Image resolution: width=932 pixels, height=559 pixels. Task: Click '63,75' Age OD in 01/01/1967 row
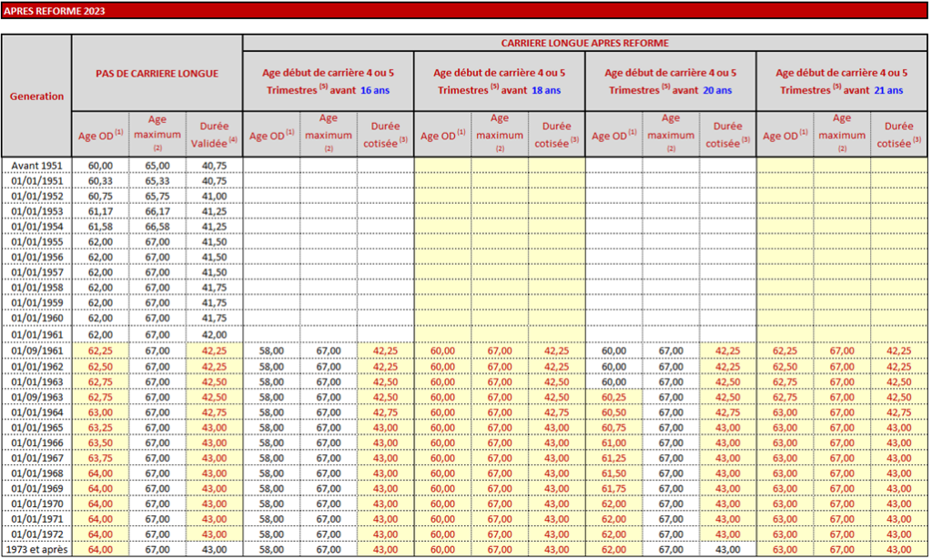100,458
